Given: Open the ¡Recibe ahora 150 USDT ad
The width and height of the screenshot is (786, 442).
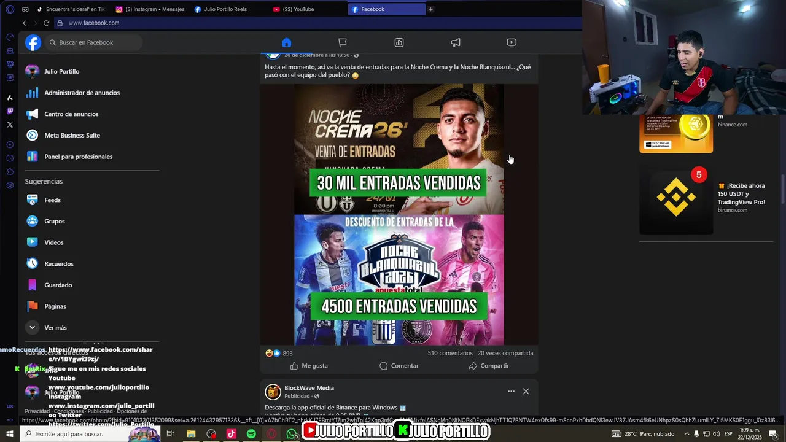Looking at the screenshot, I should 741,194.
